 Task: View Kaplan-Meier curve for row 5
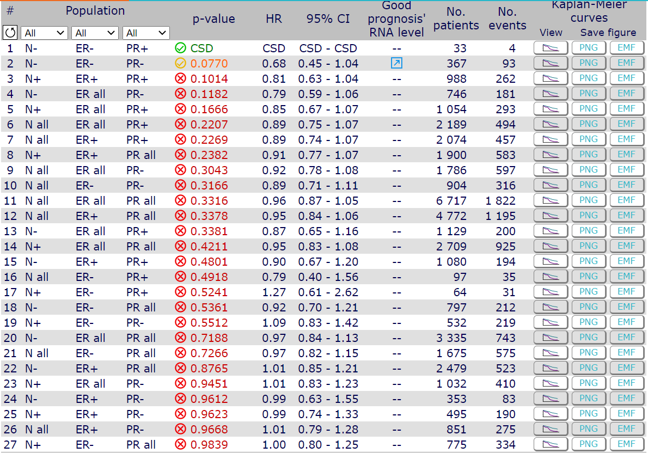[x=551, y=109]
